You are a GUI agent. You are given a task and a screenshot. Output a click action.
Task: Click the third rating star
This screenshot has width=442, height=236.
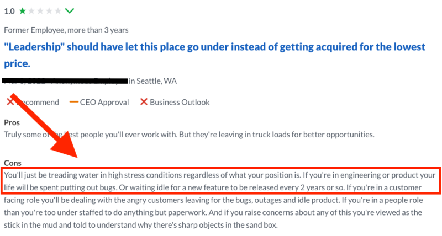[x=40, y=11]
